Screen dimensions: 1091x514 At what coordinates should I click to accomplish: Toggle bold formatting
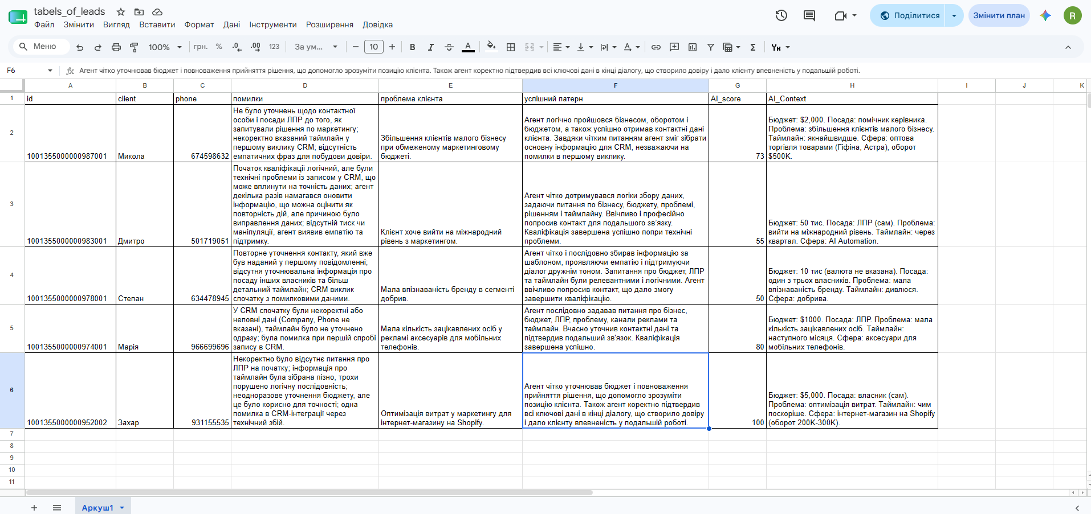[x=413, y=47]
